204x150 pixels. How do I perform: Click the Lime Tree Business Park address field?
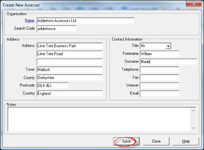(70, 46)
